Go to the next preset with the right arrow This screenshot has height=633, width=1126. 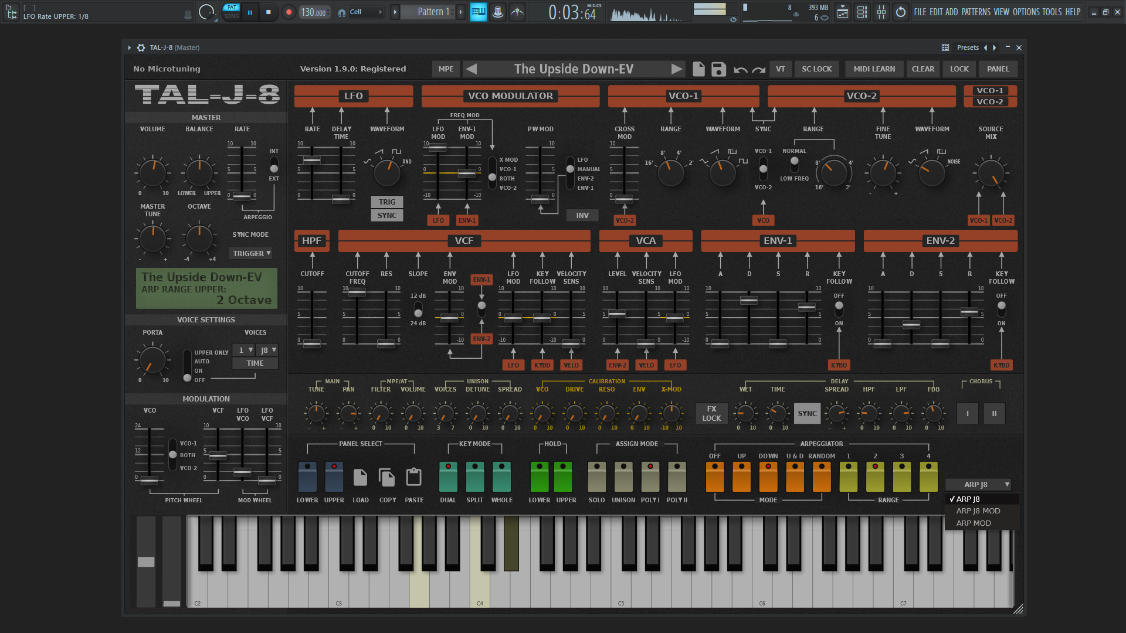(x=677, y=69)
